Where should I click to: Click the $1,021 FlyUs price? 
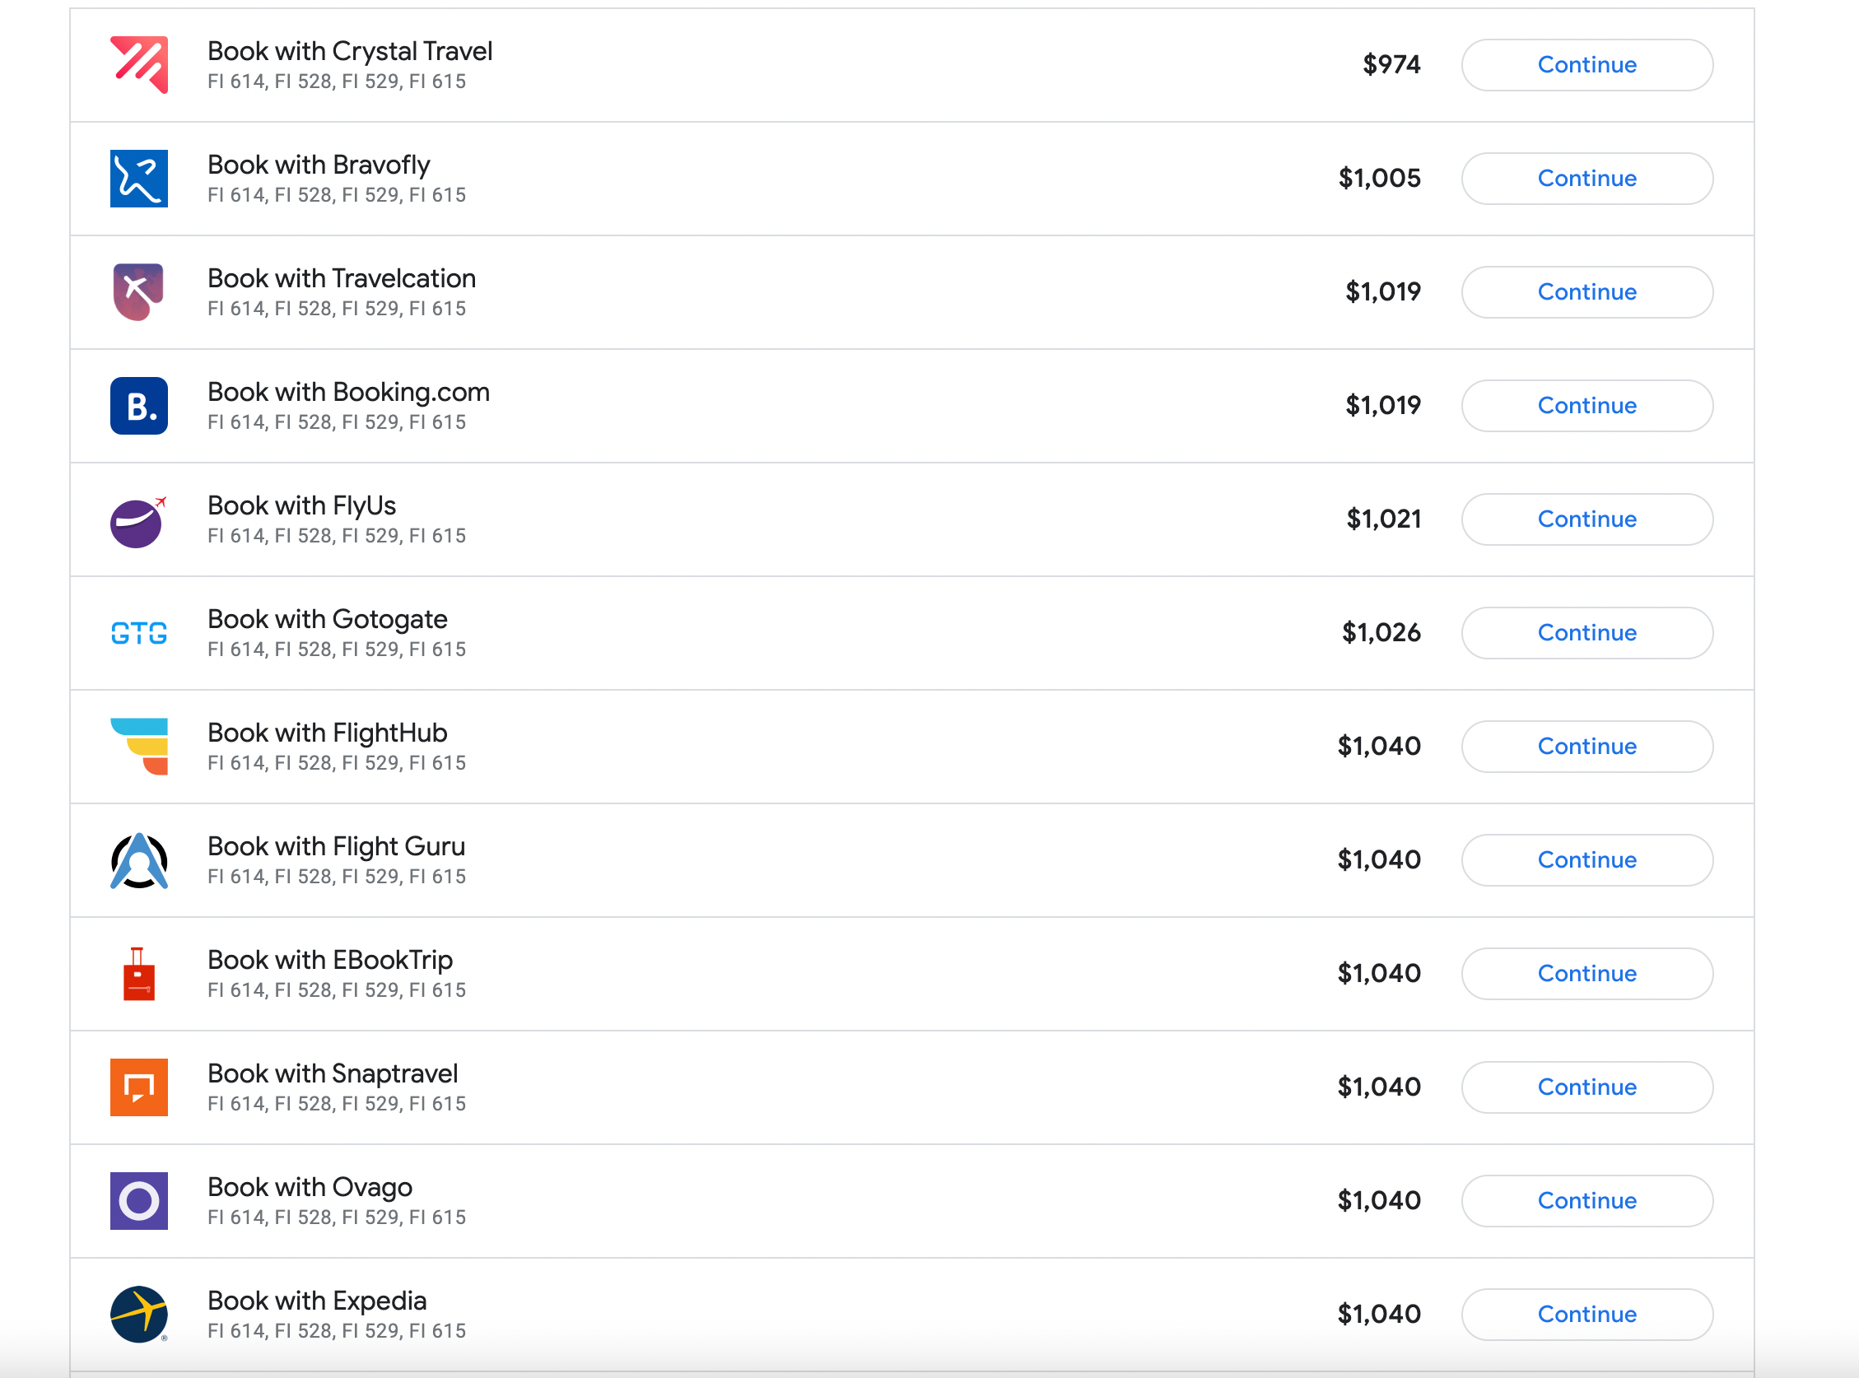coord(1382,519)
